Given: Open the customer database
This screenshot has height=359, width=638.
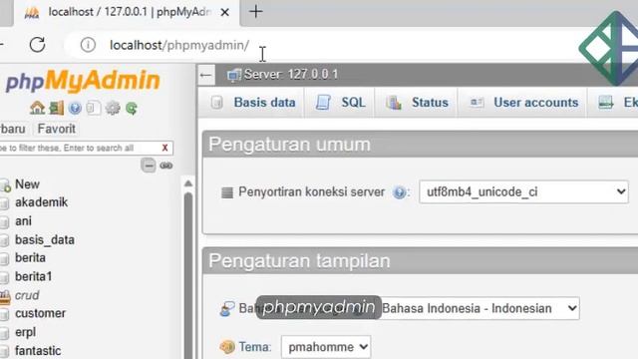Looking at the screenshot, I should (40, 313).
